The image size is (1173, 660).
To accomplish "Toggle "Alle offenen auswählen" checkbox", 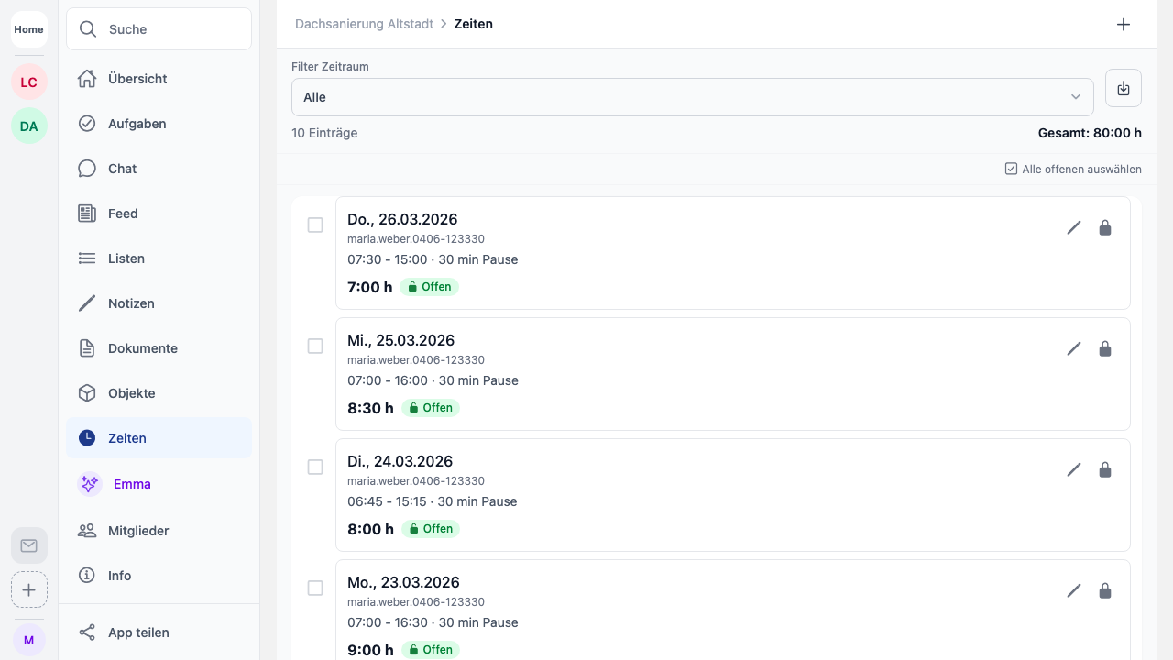I will coord(1012,170).
